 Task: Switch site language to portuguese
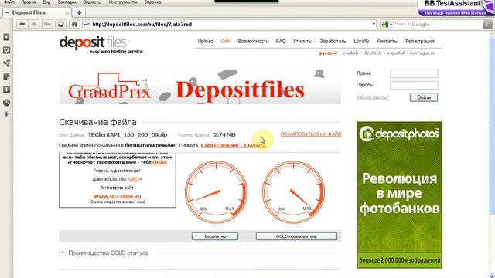(x=422, y=53)
